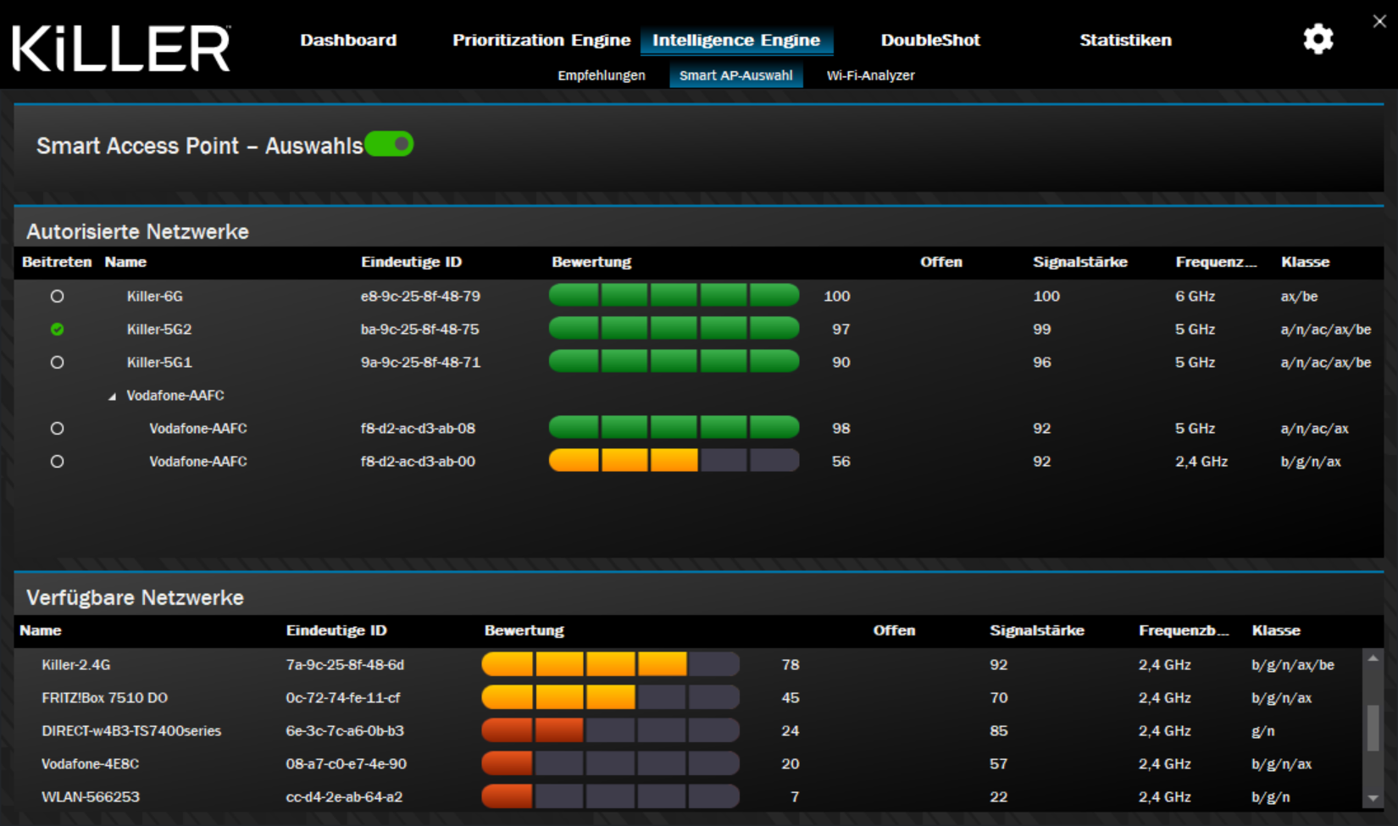Collapse the Vodafone-AAFC network group
Image resolution: width=1398 pixels, height=826 pixels.
coord(112,396)
